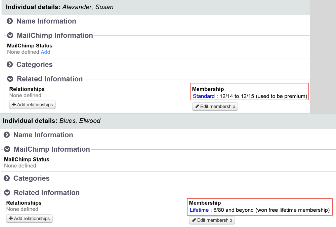Image resolution: width=336 pixels, height=227 pixels.
Task: Click the Individual details header for Blues, Elwood
Action: (x=50, y=121)
